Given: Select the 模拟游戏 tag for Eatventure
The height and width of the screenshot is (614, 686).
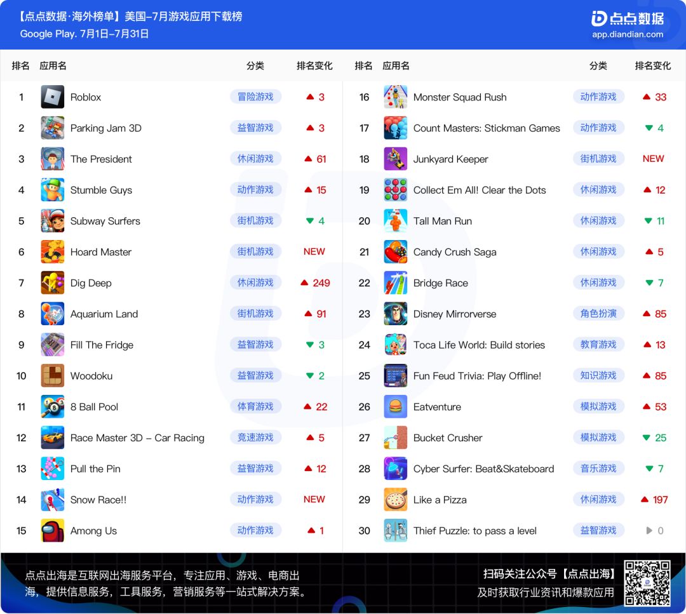Looking at the screenshot, I should (x=598, y=407).
